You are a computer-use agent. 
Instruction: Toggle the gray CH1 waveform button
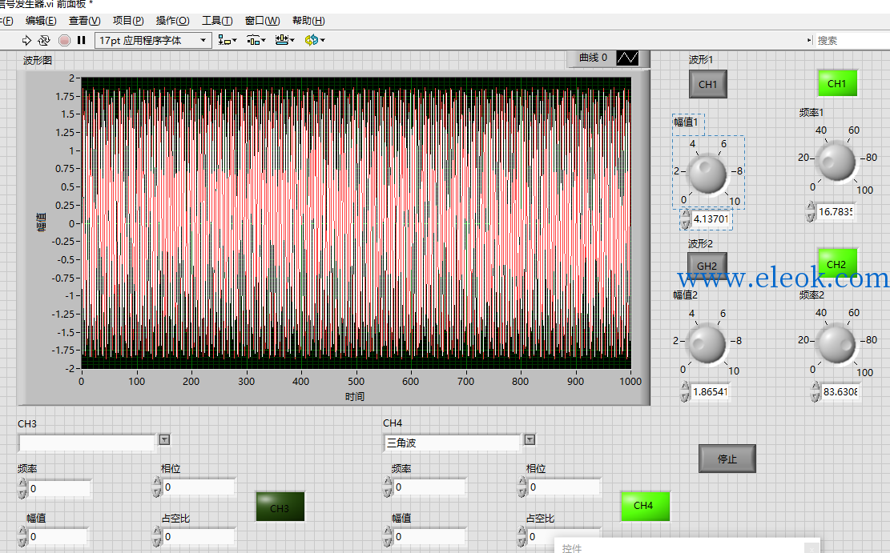(x=708, y=85)
